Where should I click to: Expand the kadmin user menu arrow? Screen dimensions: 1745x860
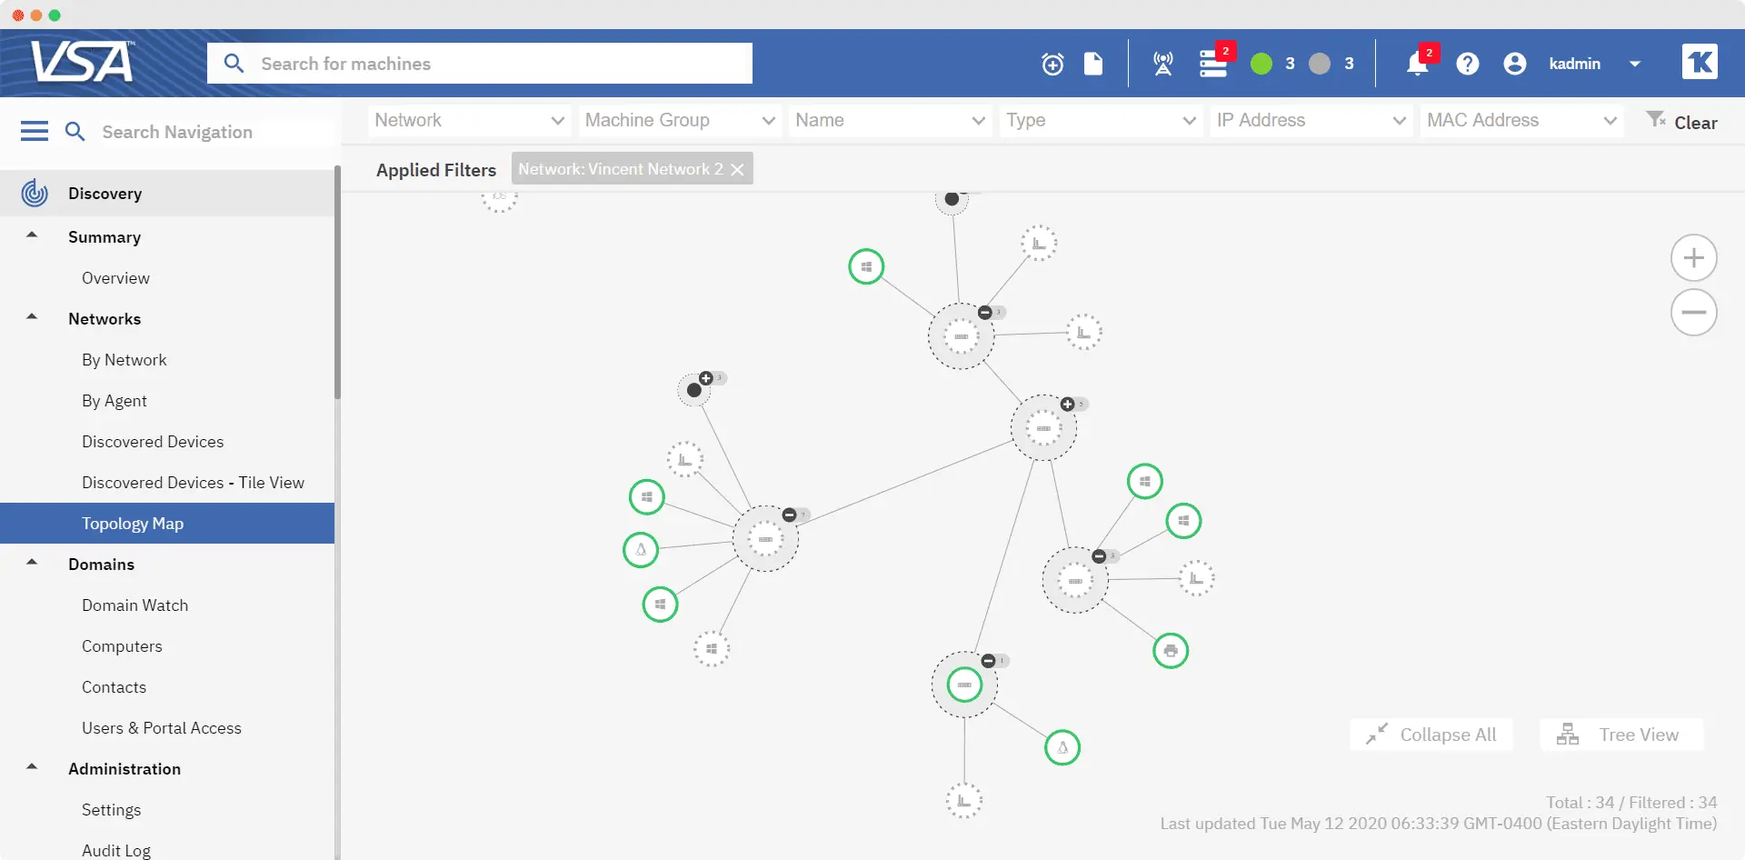click(1635, 64)
